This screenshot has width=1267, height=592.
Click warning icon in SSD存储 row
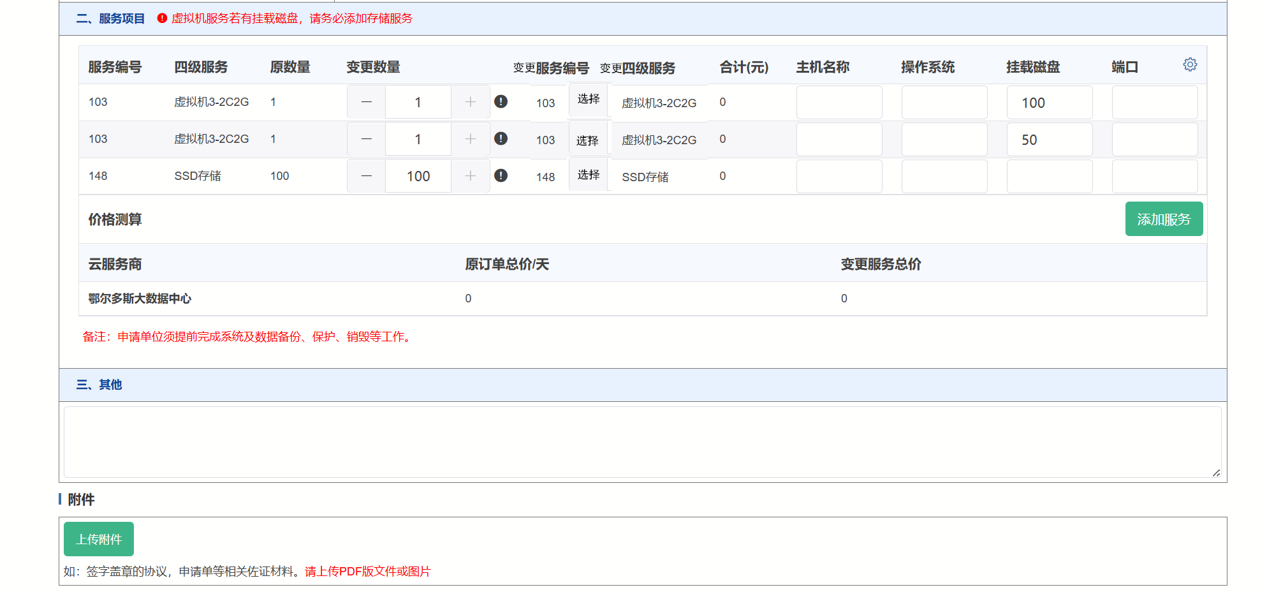point(501,175)
